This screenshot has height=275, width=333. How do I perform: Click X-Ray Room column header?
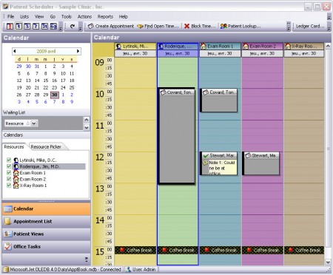coord(304,47)
